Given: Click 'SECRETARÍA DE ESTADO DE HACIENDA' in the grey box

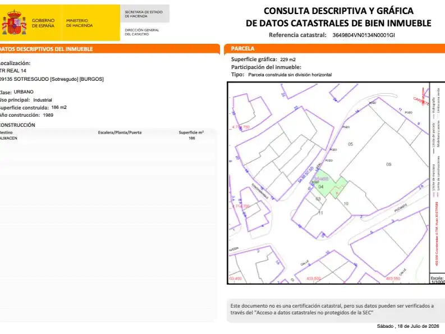Looking at the screenshot, I should (144, 14).
